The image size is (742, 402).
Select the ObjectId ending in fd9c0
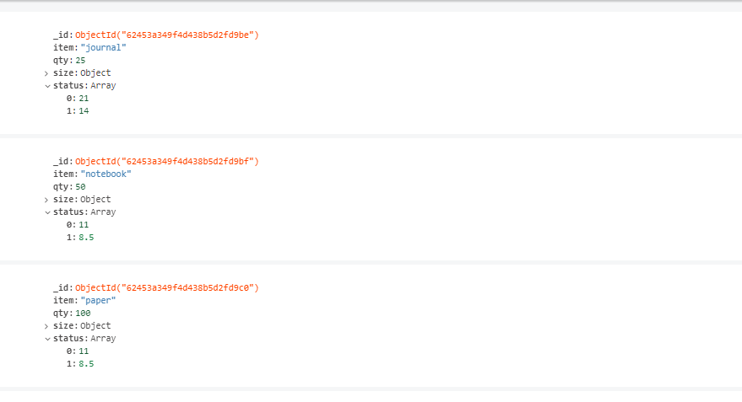167,287
